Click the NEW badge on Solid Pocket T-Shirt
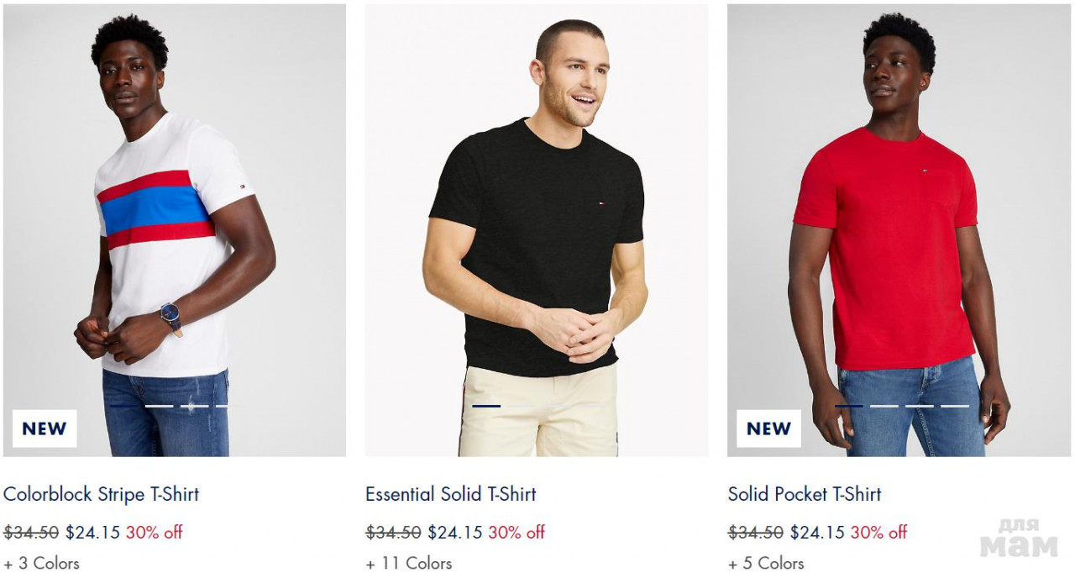Image resolution: width=1075 pixels, height=573 pixels. [x=768, y=428]
